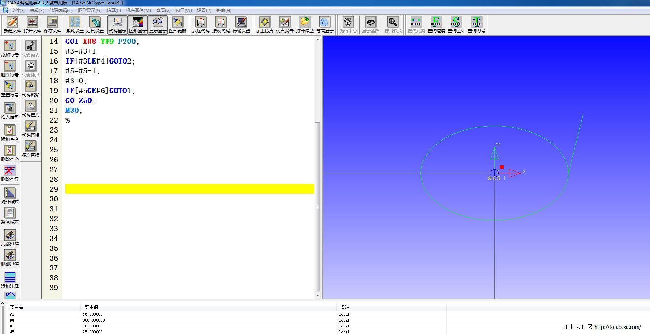Click the 删除空行 delete blank lines icon
This screenshot has height=334, width=650.
pos(10,173)
